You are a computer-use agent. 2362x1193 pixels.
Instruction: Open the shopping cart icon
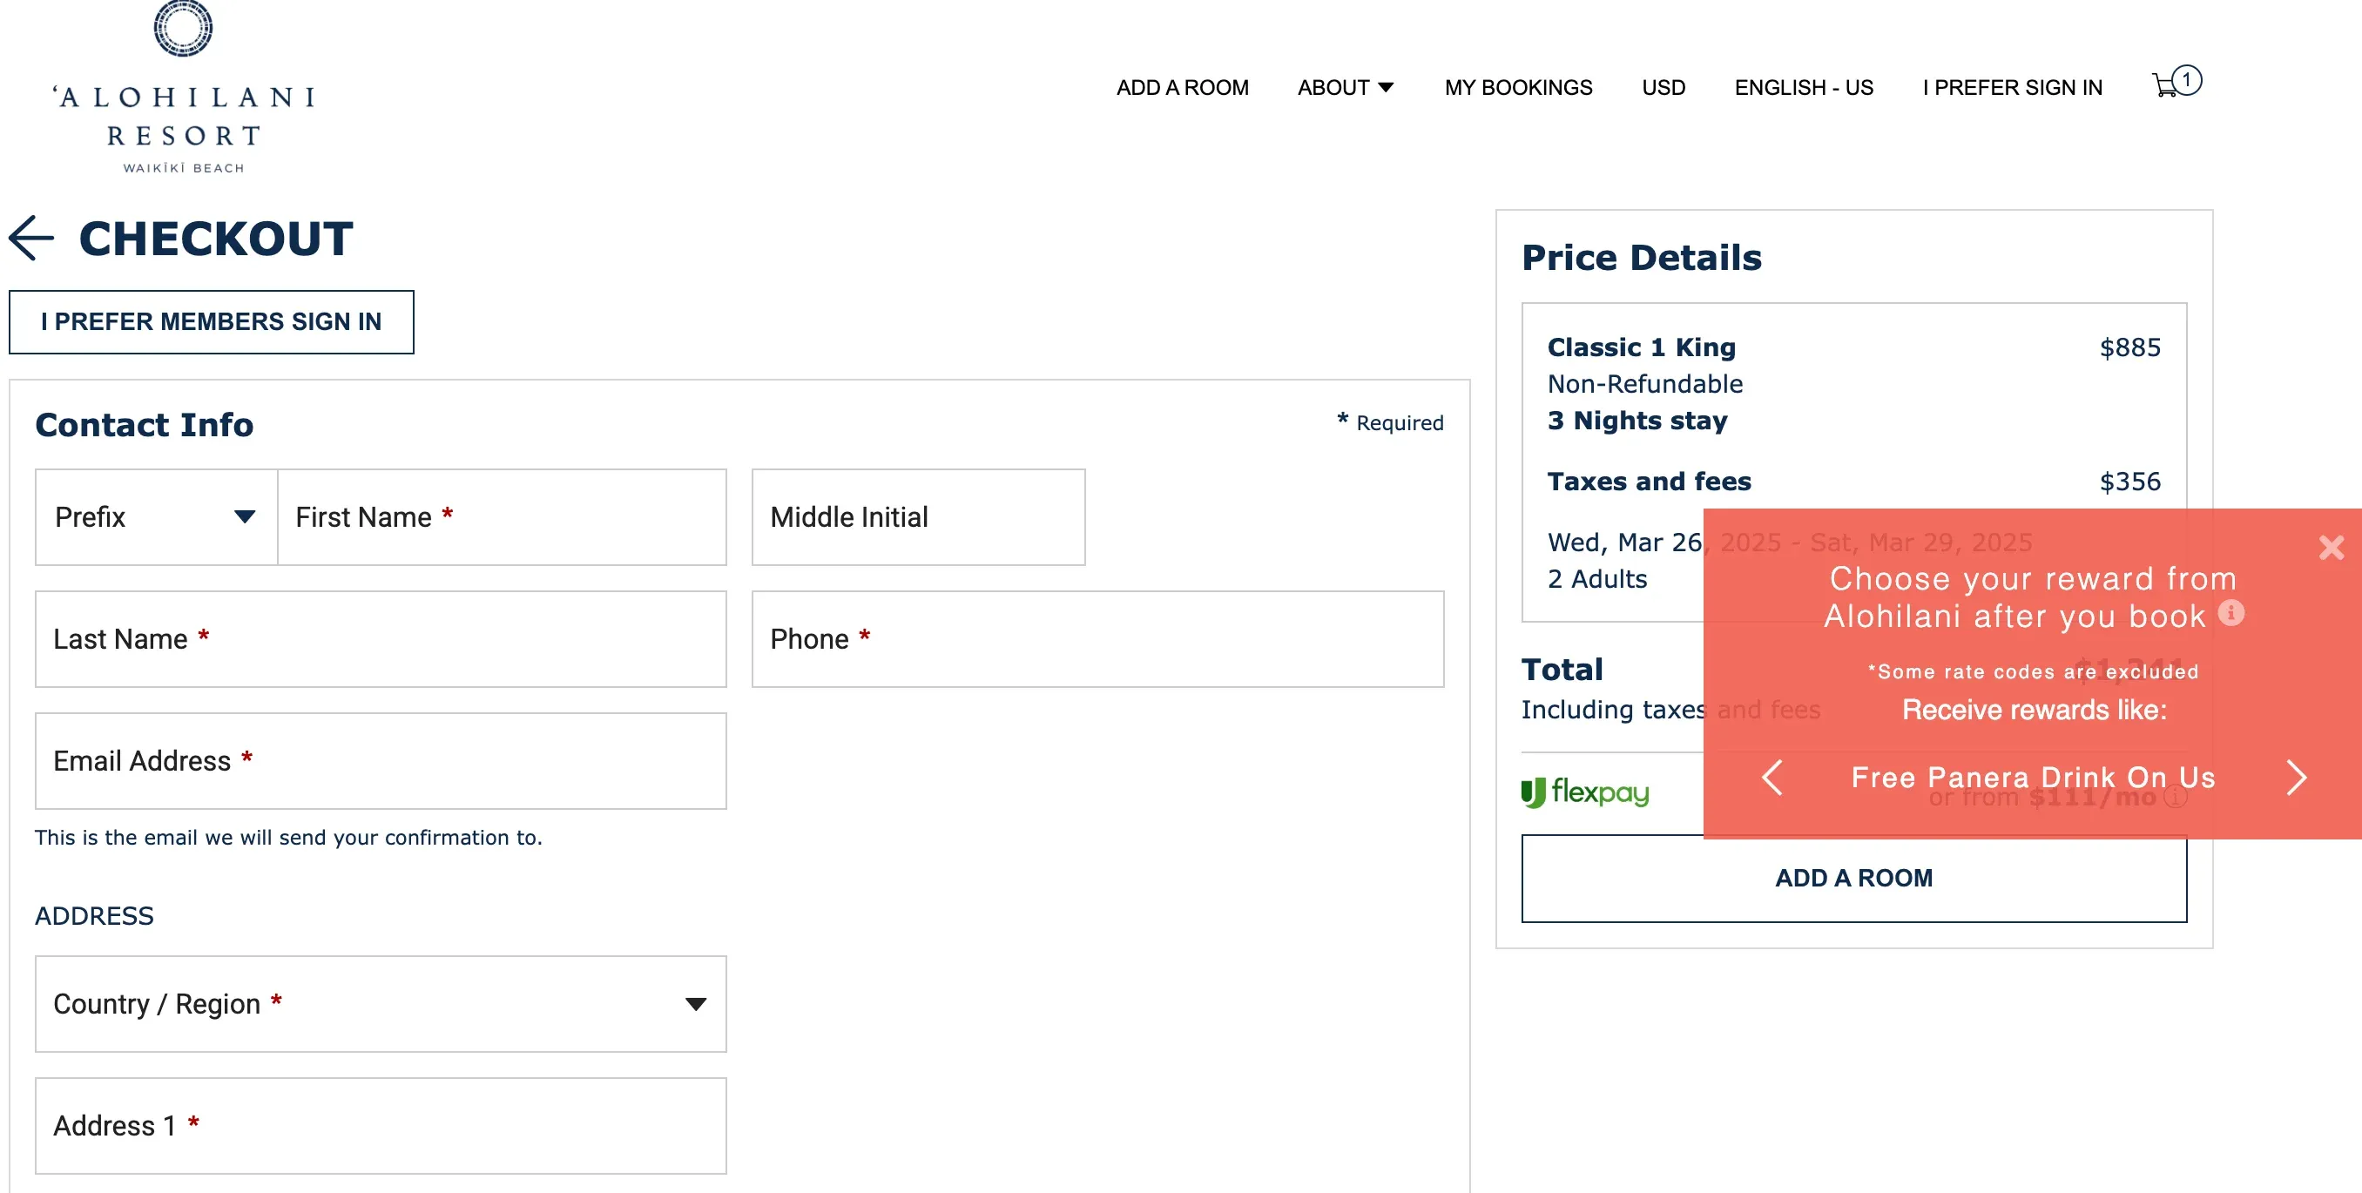2175,84
